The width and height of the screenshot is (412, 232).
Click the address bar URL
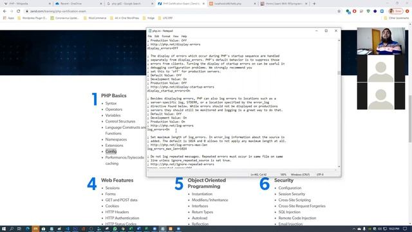click(x=58, y=12)
